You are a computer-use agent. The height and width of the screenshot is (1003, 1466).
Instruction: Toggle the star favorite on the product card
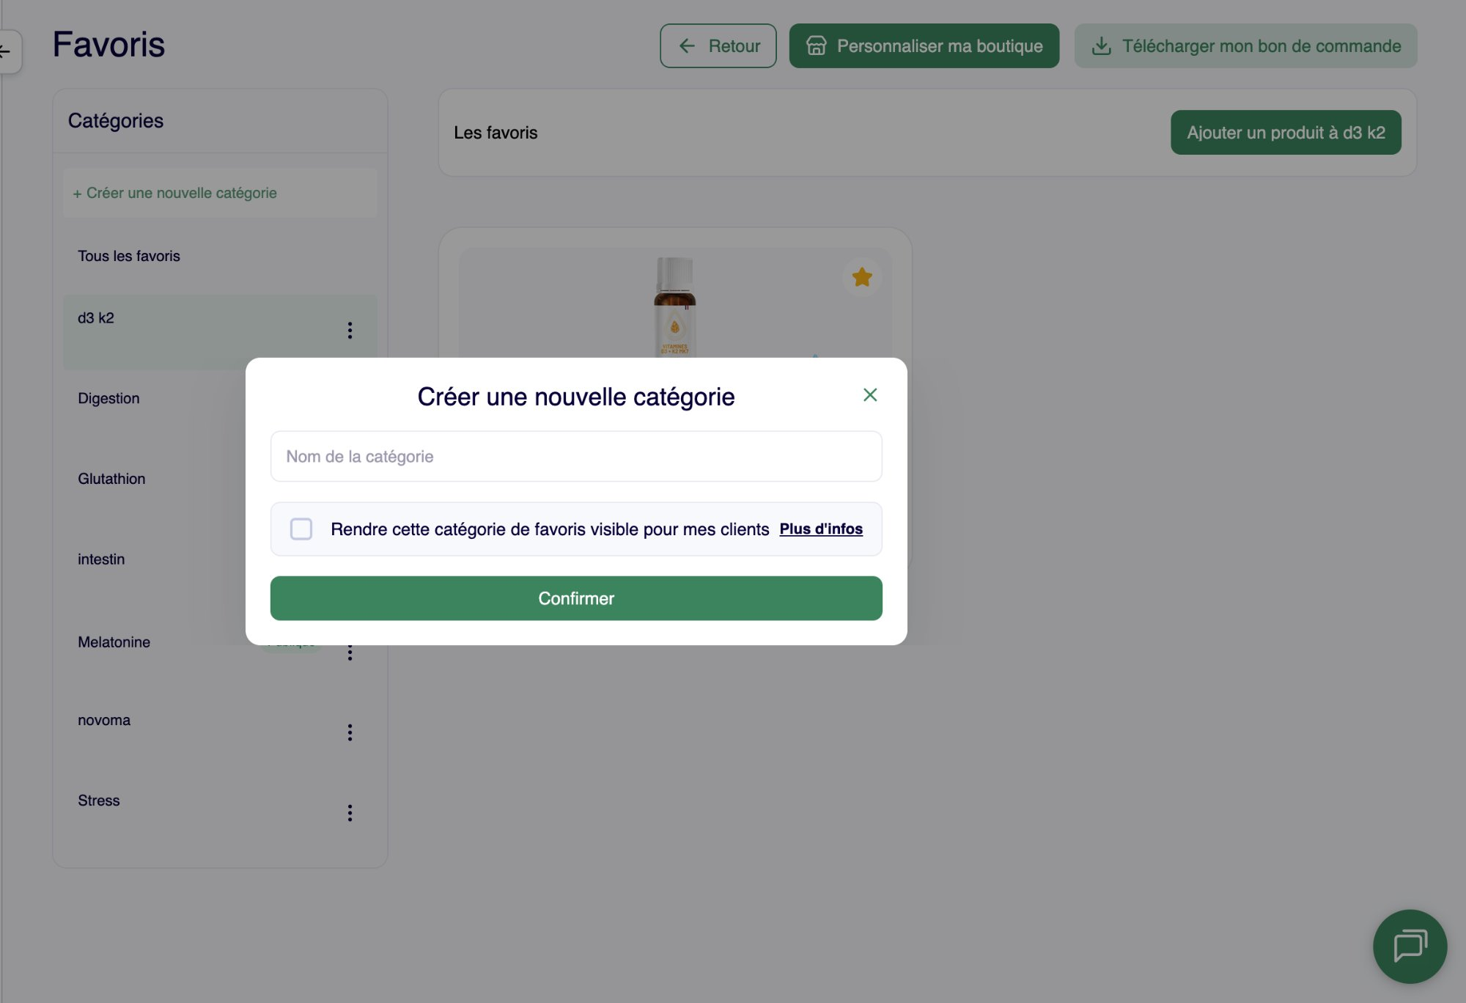click(x=862, y=277)
